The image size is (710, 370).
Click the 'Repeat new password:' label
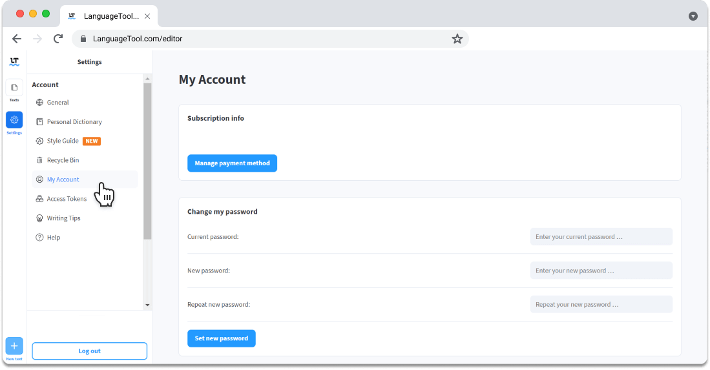click(219, 304)
